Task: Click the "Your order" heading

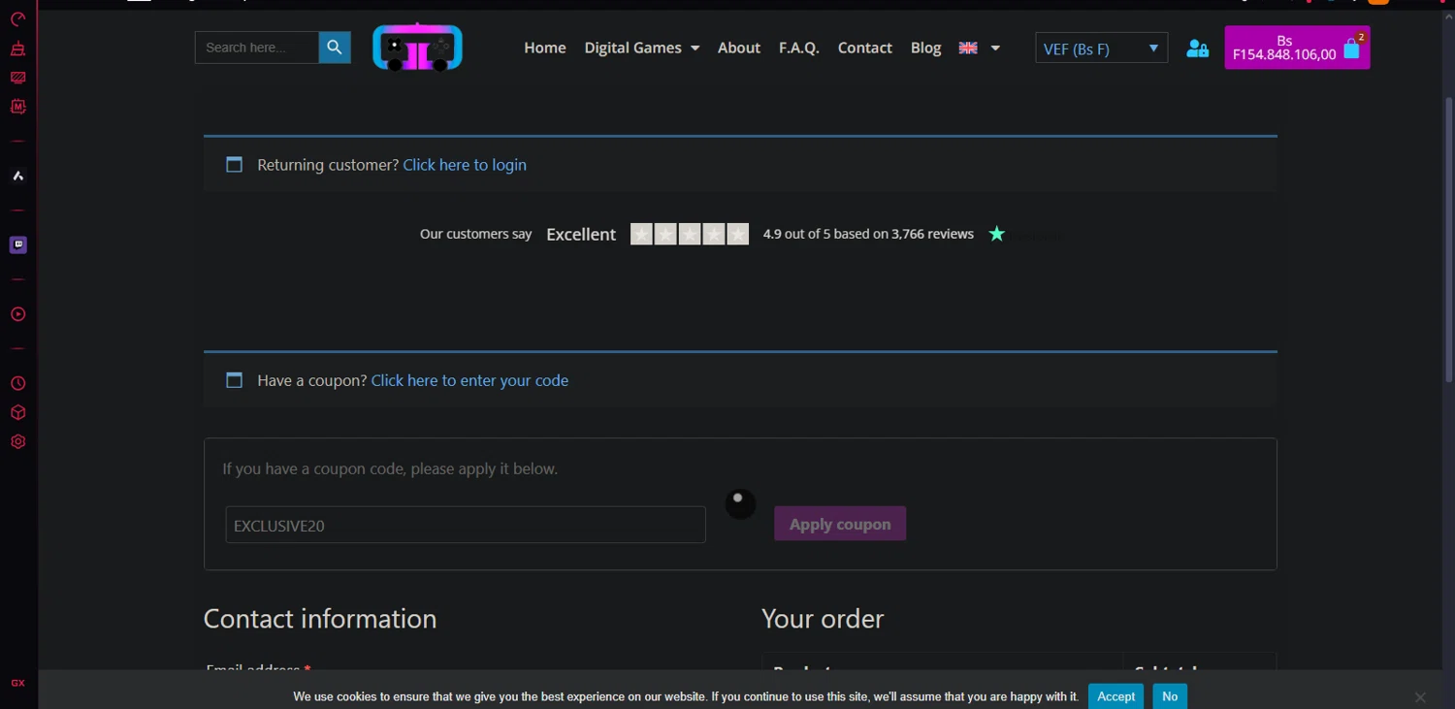Action: click(x=823, y=619)
